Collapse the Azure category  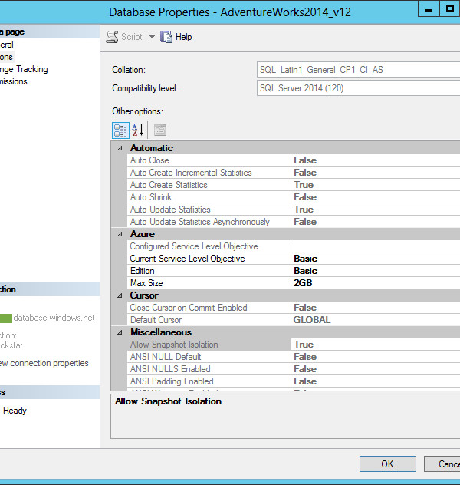pos(120,234)
